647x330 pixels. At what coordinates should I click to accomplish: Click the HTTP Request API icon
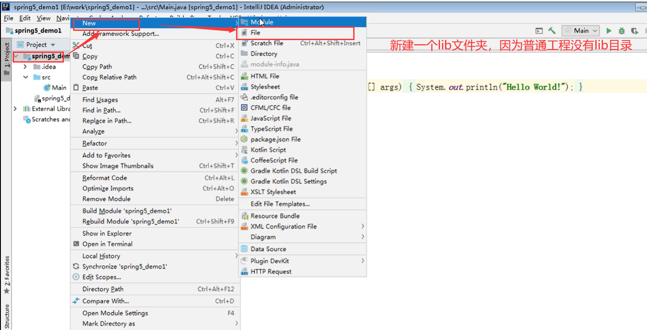coord(244,271)
